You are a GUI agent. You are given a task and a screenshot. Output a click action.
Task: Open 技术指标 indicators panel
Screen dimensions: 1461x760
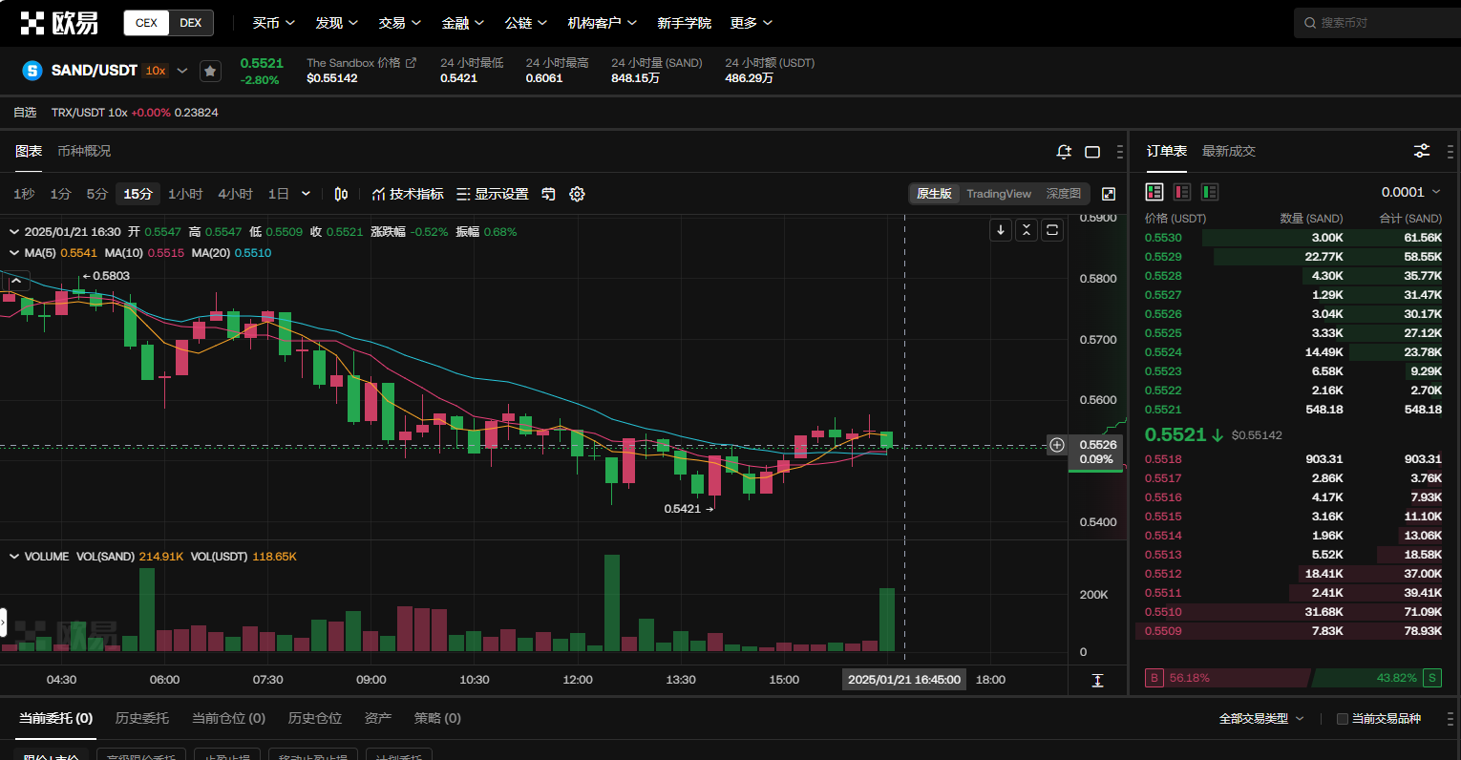[x=408, y=194]
